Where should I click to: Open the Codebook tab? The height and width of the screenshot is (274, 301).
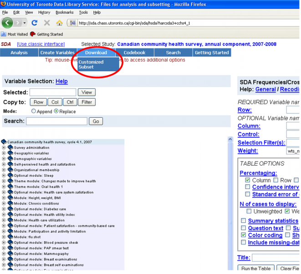tap(135, 53)
